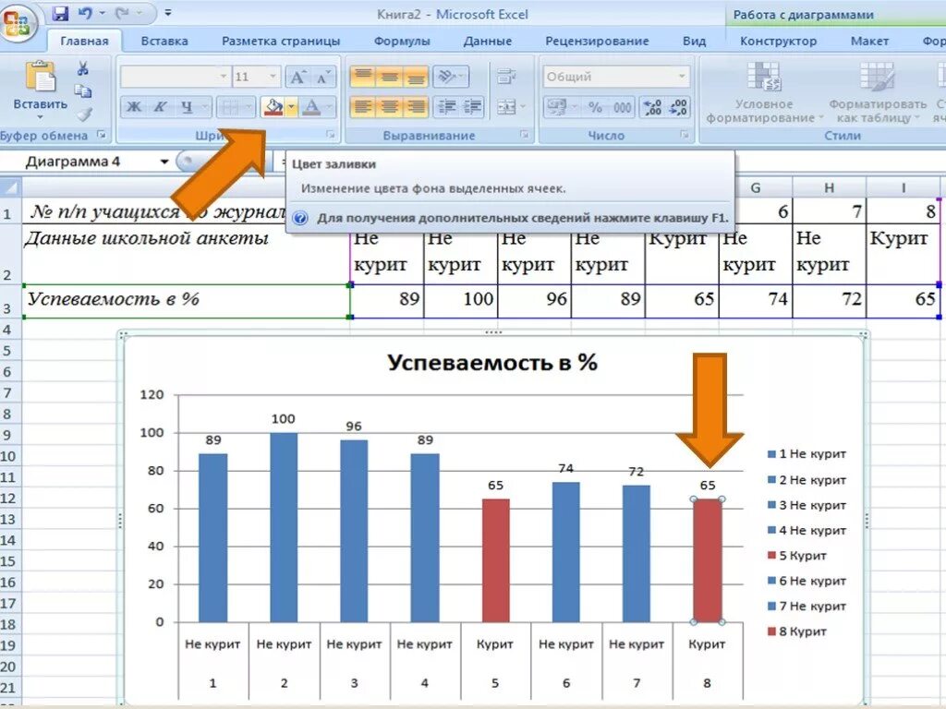This screenshot has height=709, width=946.
Task: Switch to the Главная tab
Action: 84,41
